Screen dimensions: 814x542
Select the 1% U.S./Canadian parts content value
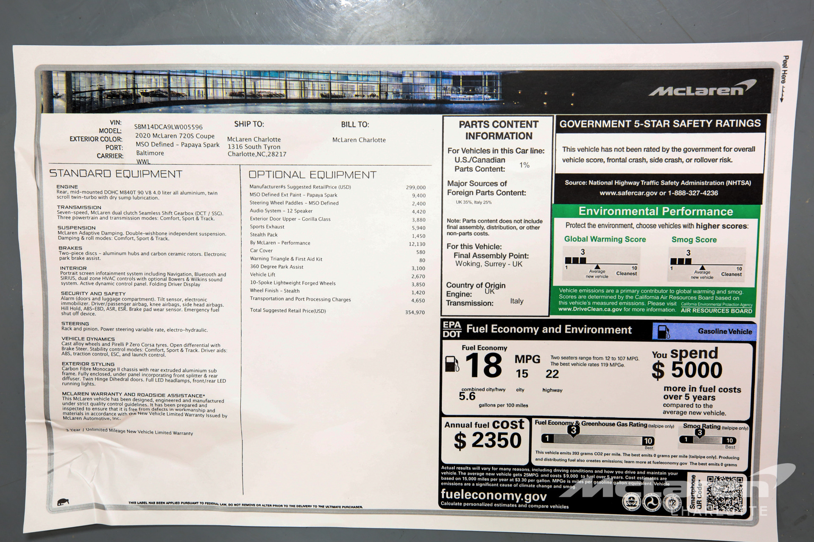coord(524,165)
